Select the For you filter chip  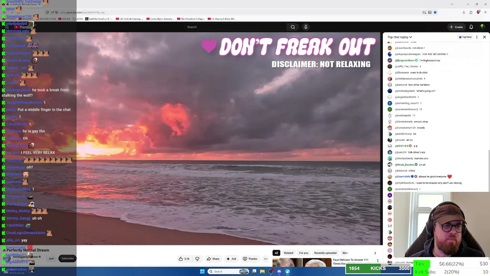point(304,253)
